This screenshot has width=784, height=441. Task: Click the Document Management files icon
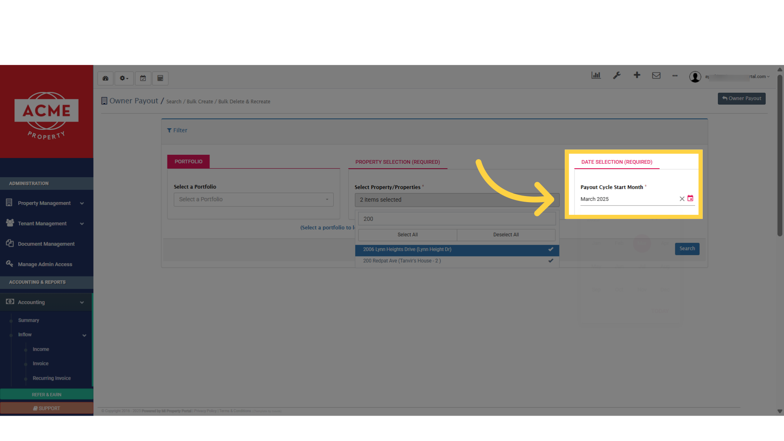click(10, 243)
